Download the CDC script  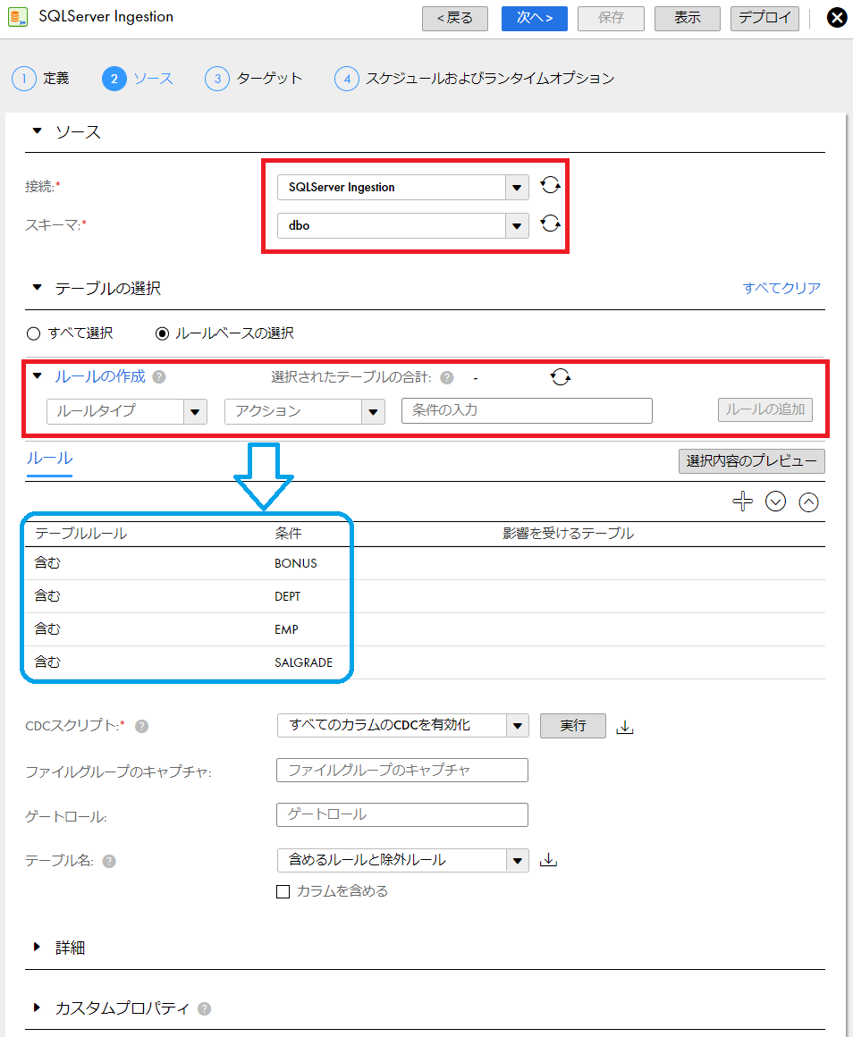click(625, 727)
